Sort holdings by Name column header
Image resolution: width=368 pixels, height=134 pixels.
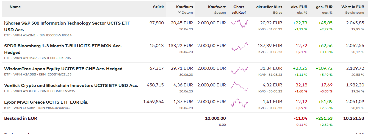tap(15, 7)
